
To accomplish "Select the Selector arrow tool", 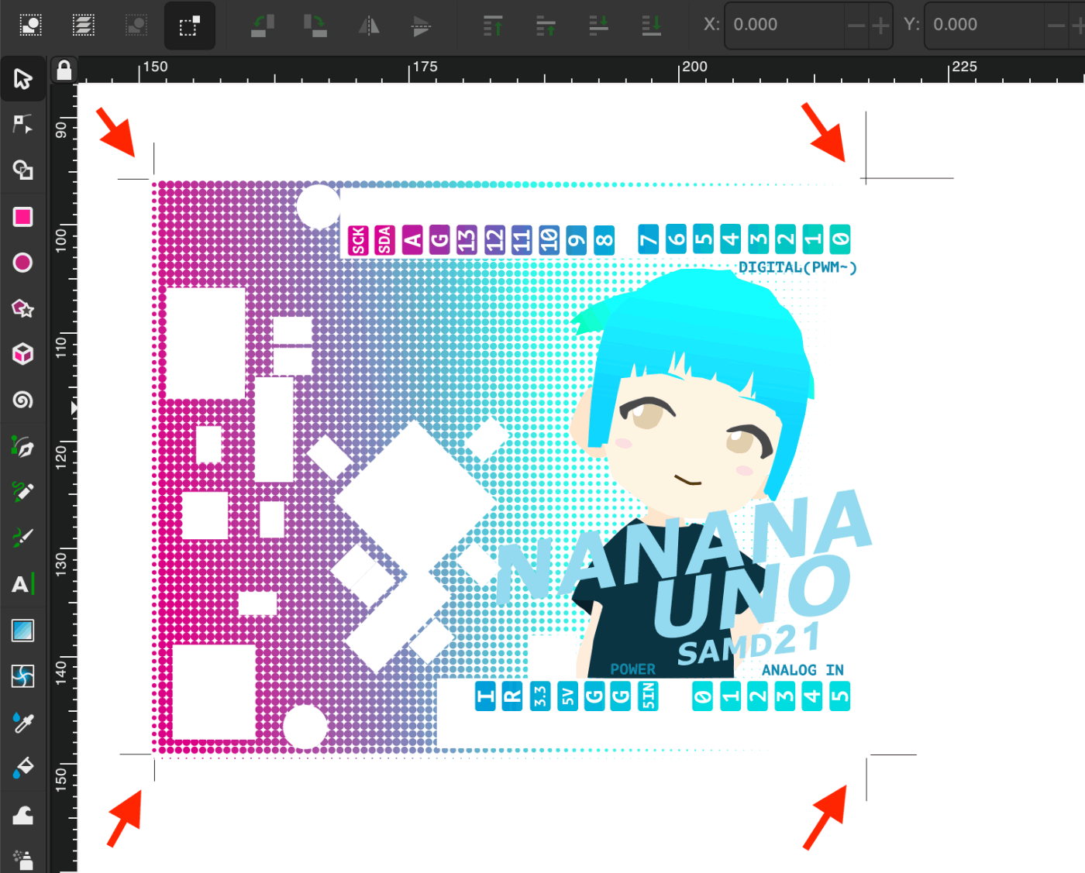I will click(23, 78).
